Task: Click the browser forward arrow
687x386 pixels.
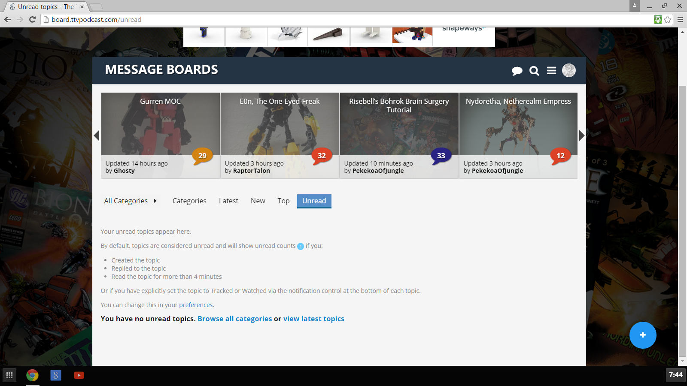Action: 20,19
